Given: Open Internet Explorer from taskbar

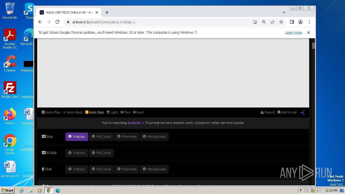Looking at the screenshot, I should pos(21,190).
